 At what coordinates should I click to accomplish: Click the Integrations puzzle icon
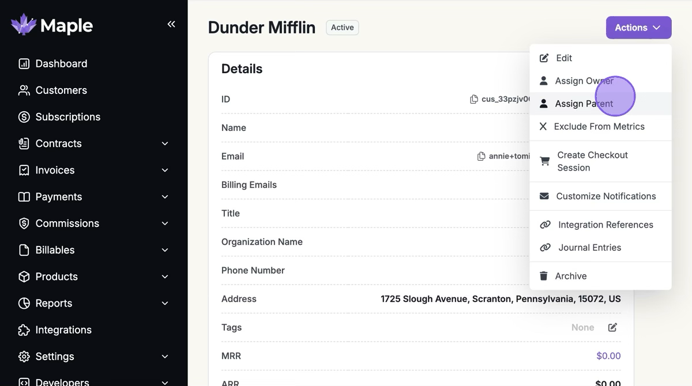24,330
